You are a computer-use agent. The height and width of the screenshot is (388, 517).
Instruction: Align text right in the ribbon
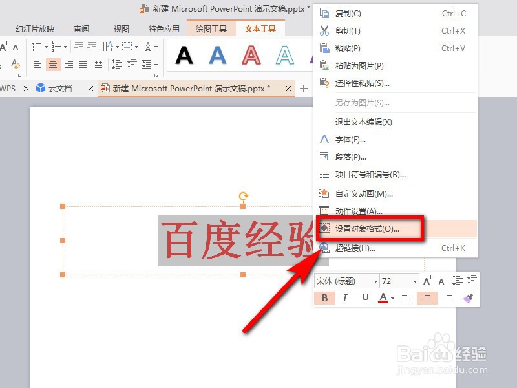pos(69,64)
